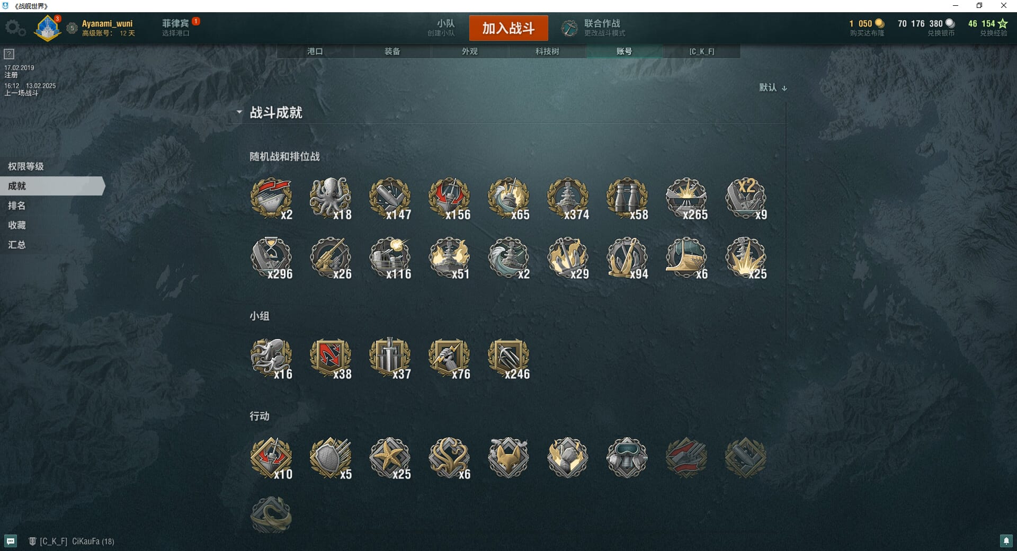Open the chat icon at bottom left
Image resolution: width=1017 pixels, height=551 pixels.
coord(11,541)
